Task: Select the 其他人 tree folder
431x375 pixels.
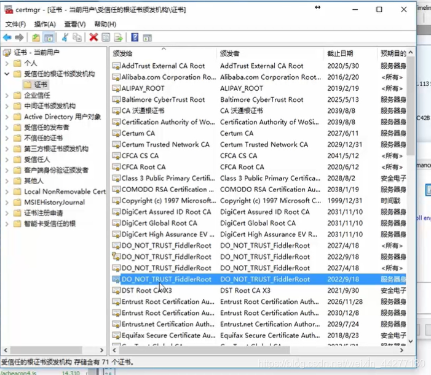Action: (x=34, y=181)
